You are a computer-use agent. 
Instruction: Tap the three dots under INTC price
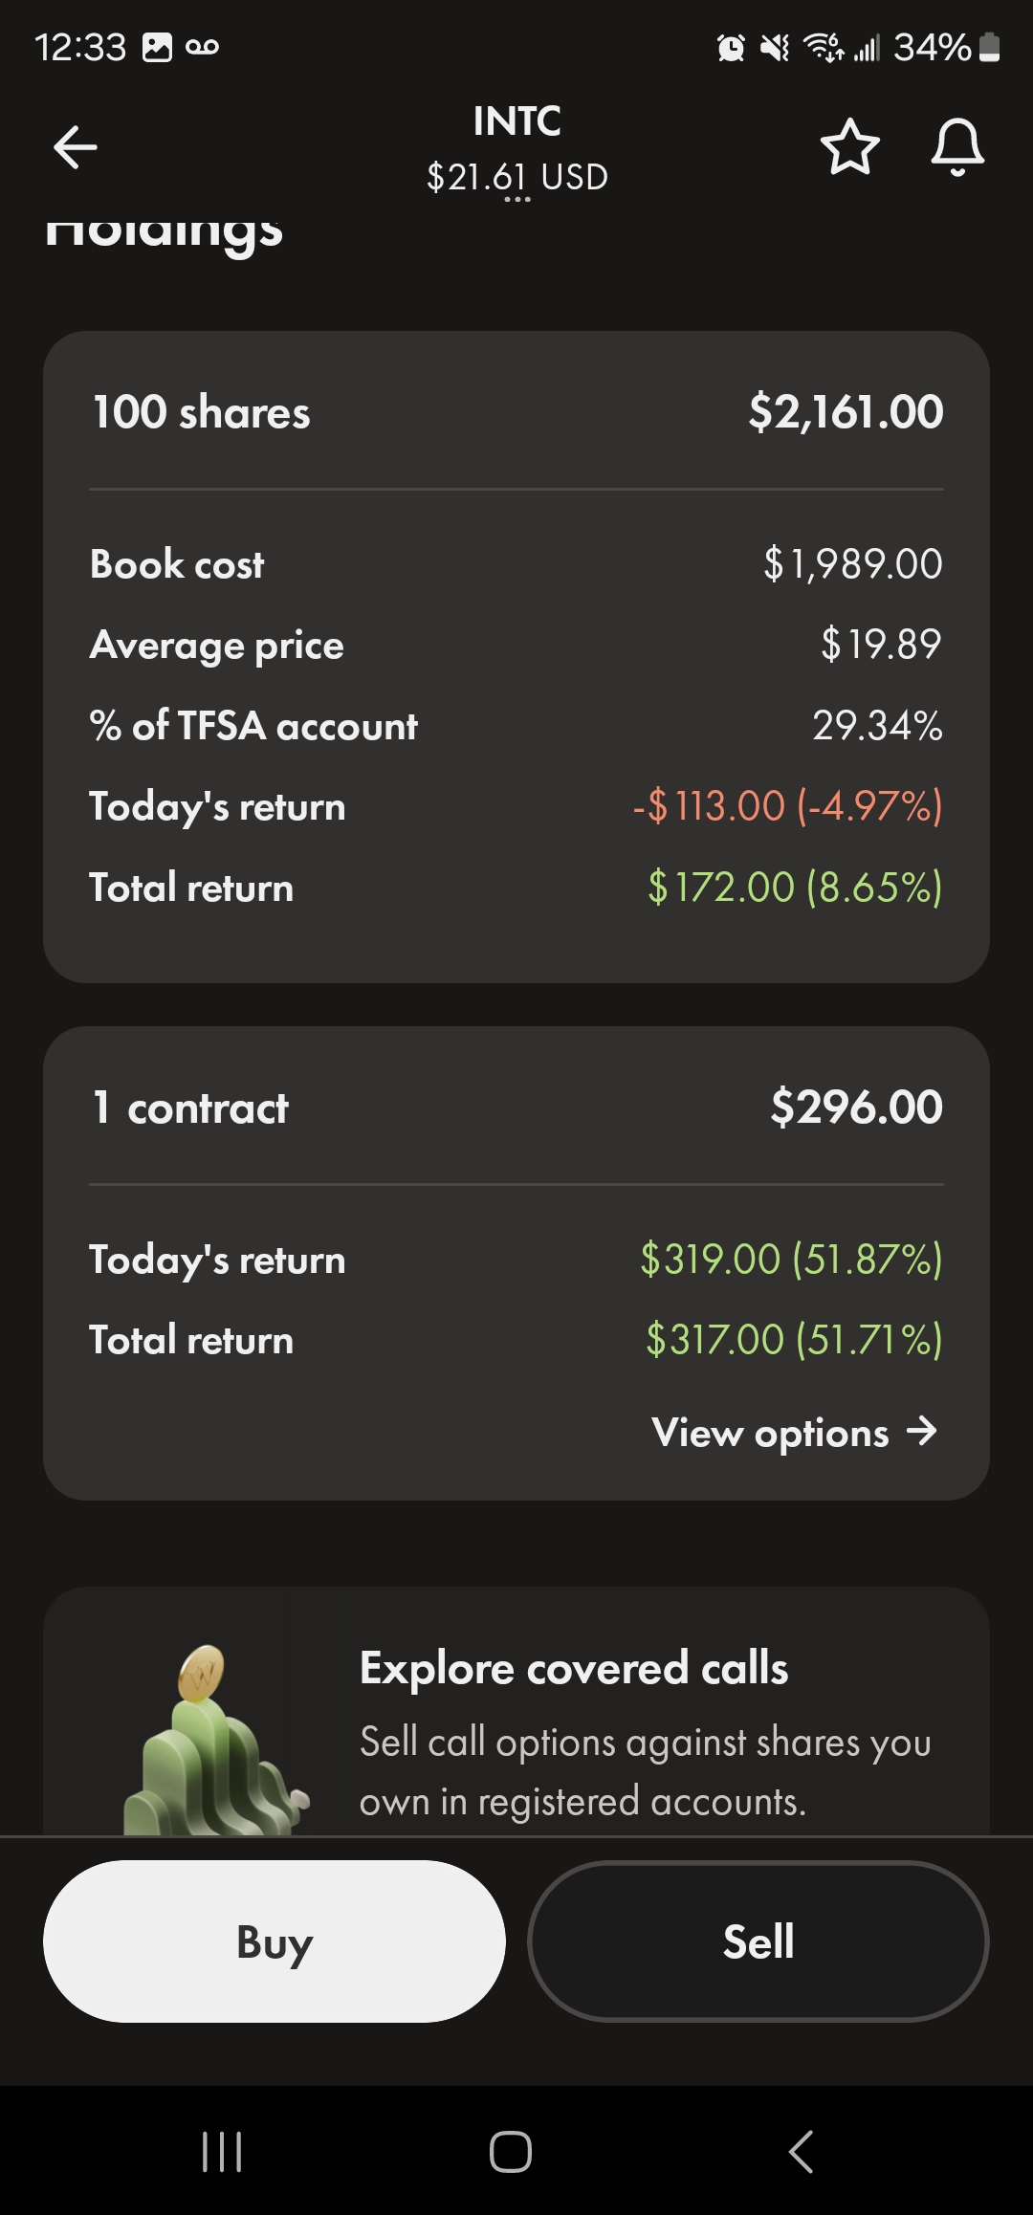[x=516, y=199]
